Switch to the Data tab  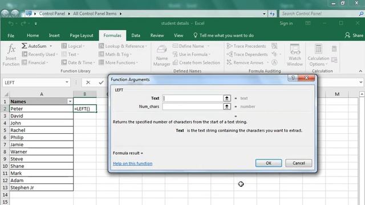coord(136,35)
